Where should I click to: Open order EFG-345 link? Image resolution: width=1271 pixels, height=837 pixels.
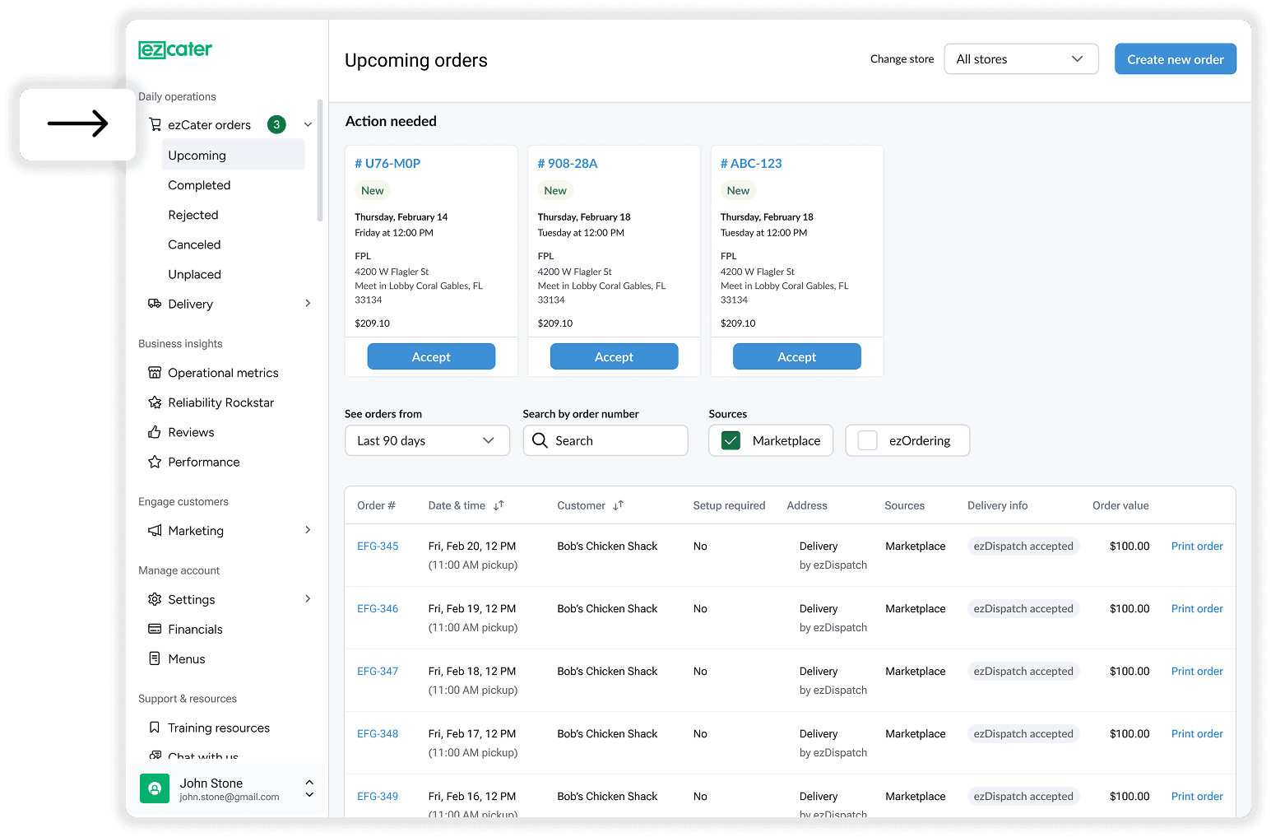coord(378,546)
